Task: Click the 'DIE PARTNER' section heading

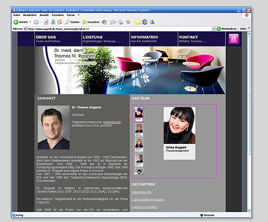Action: click(x=143, y=185)
